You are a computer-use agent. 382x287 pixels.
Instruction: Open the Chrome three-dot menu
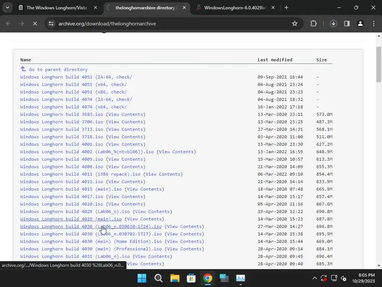374,24
